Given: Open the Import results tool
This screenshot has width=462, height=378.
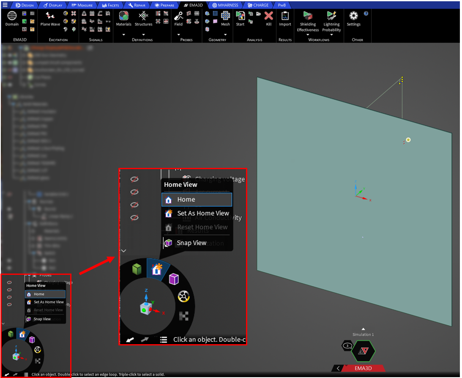Looking at the screenshot, I should (285, 16).
